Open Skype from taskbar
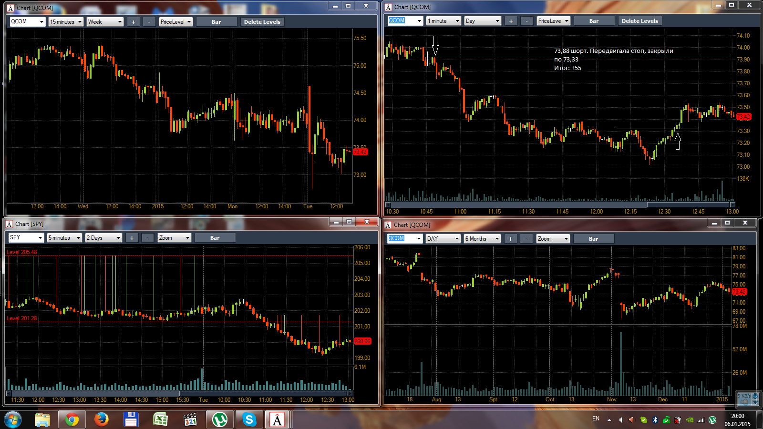This screenshot has width=763, height=429. (249, 419)
